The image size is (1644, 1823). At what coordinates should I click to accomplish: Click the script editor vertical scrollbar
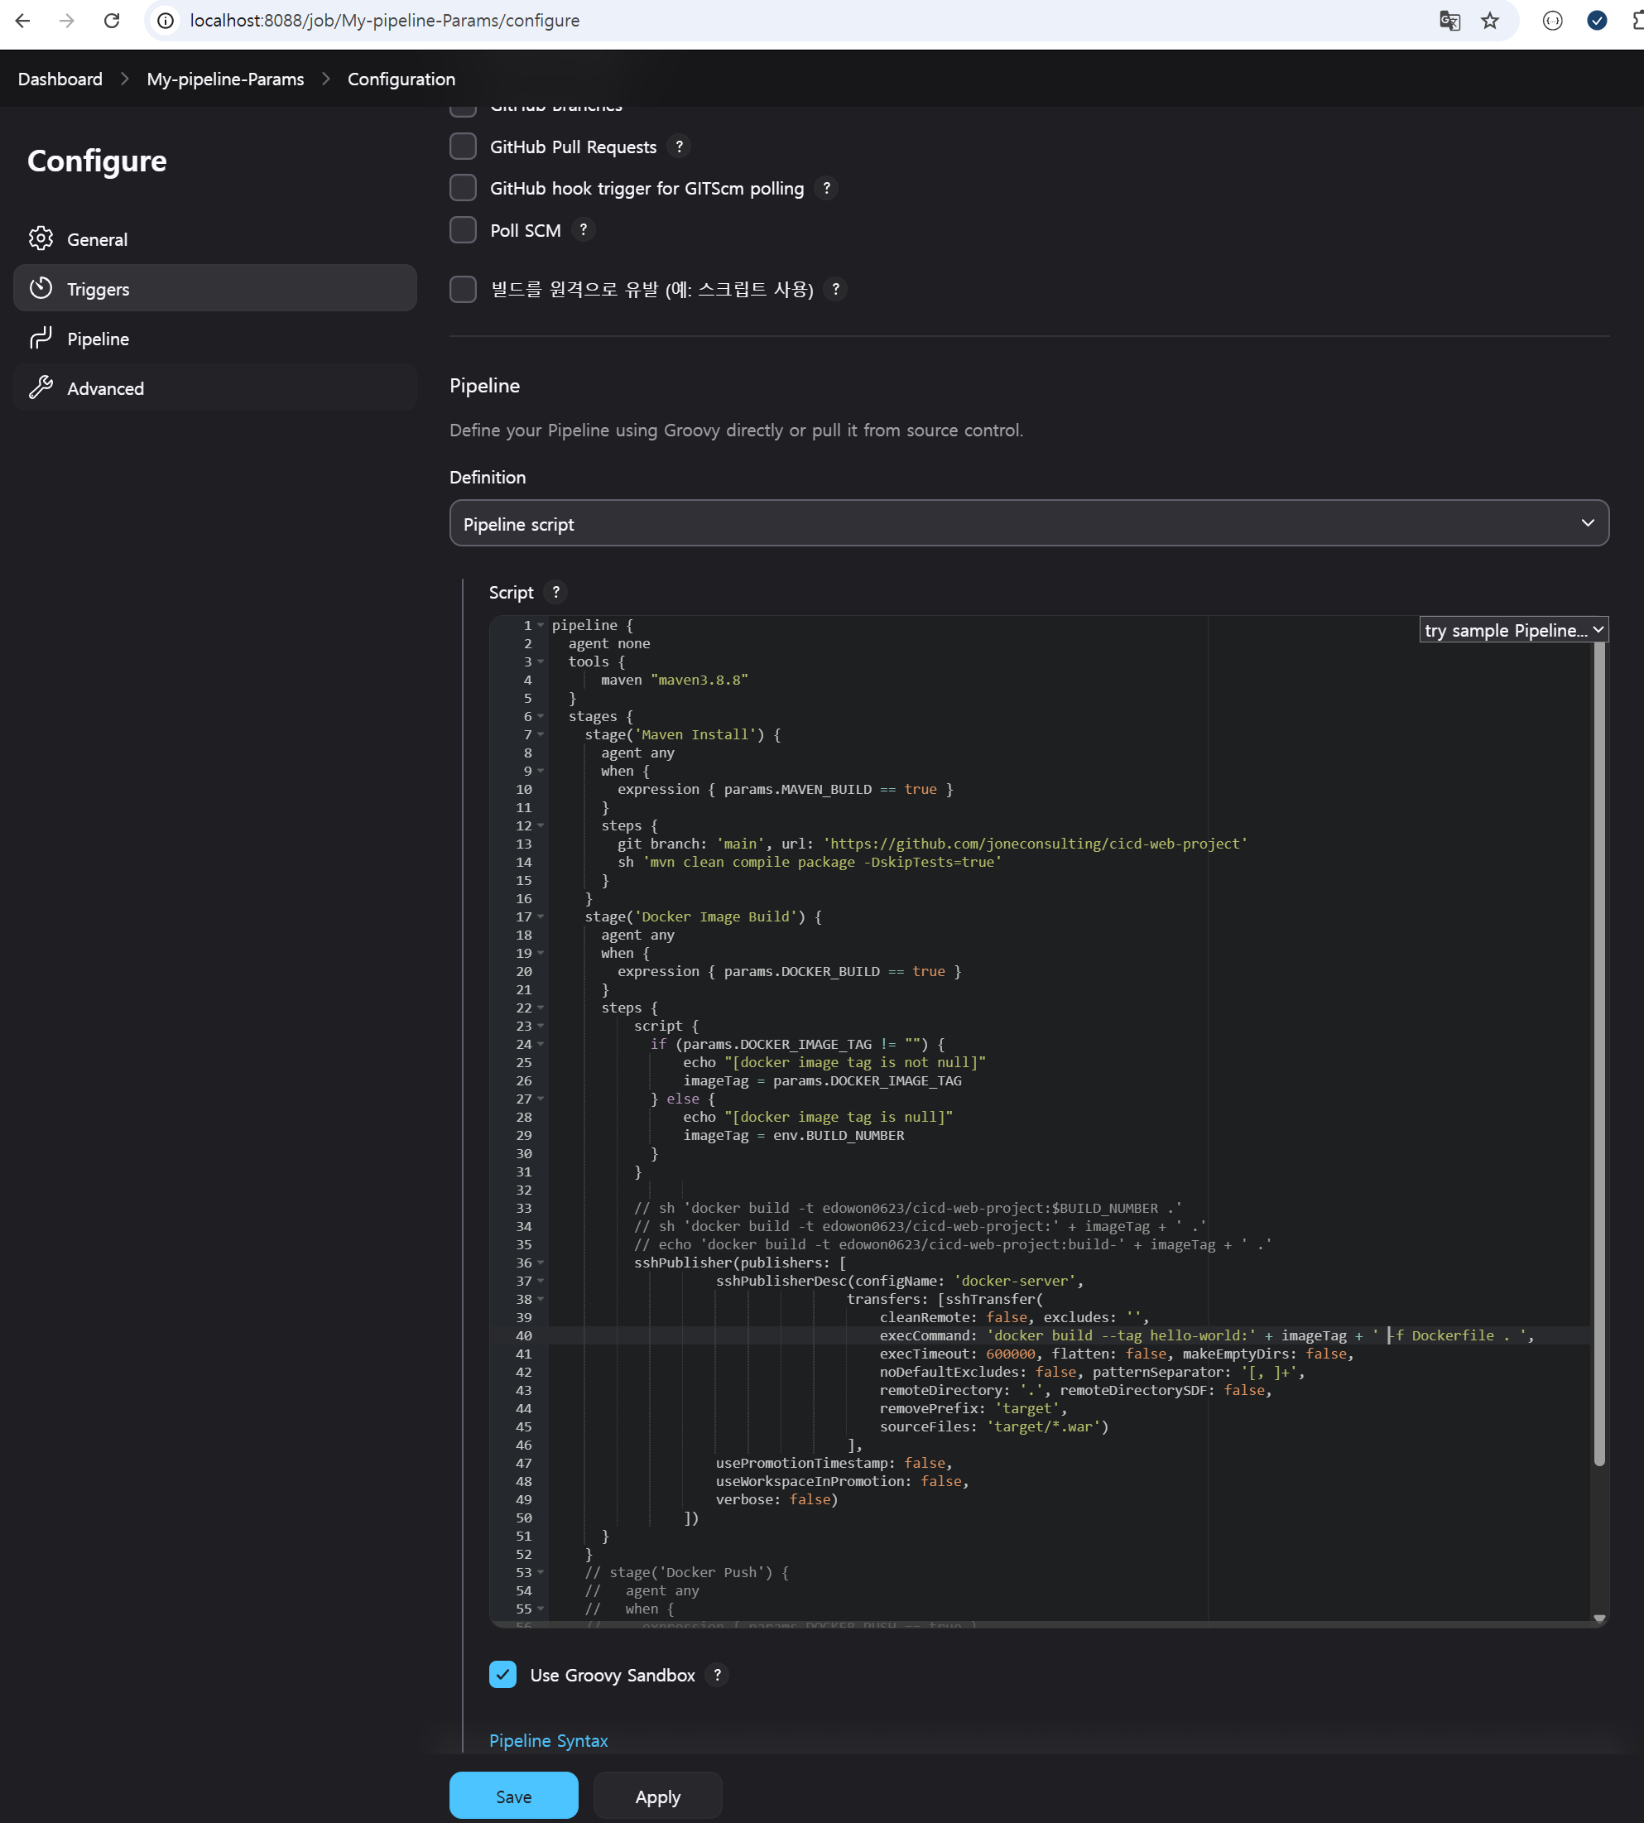[1598, 1048]
